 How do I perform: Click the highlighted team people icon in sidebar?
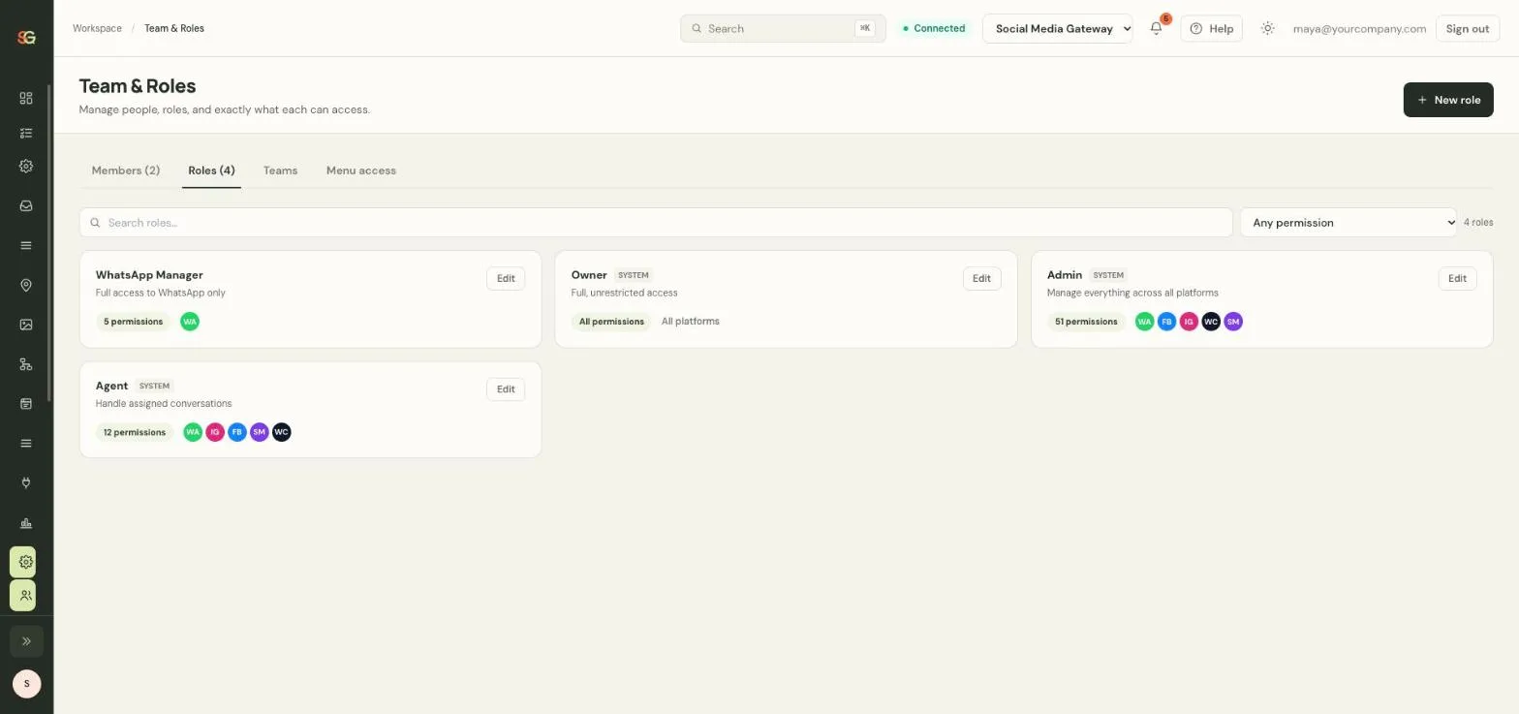[23, 595]
